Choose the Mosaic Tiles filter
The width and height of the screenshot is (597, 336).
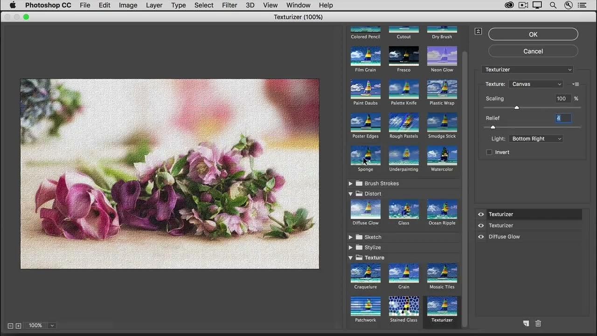tap(442, 273)
